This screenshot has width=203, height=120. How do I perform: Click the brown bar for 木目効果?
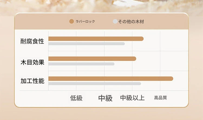[92, 59]
